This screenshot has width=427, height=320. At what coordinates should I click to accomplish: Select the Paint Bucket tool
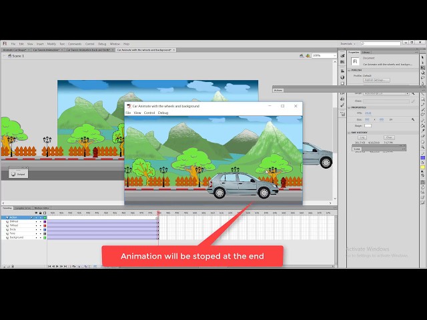tap(422, 125)
